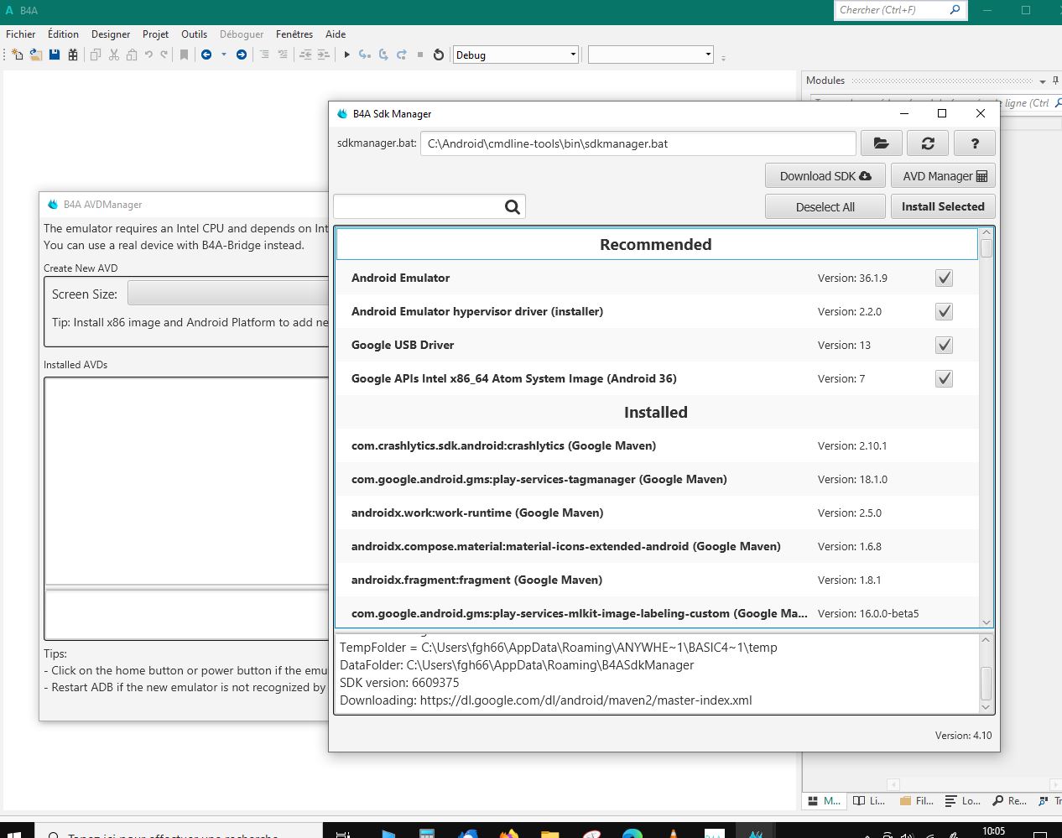Select the androidx.fragment:fragment row
This screenshot has width=1062, height=838.
coord(656,580)
